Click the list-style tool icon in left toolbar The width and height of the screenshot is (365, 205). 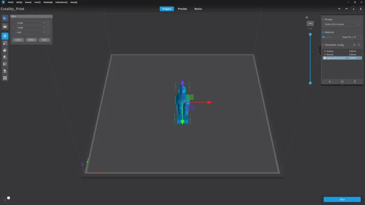point(5,64)
